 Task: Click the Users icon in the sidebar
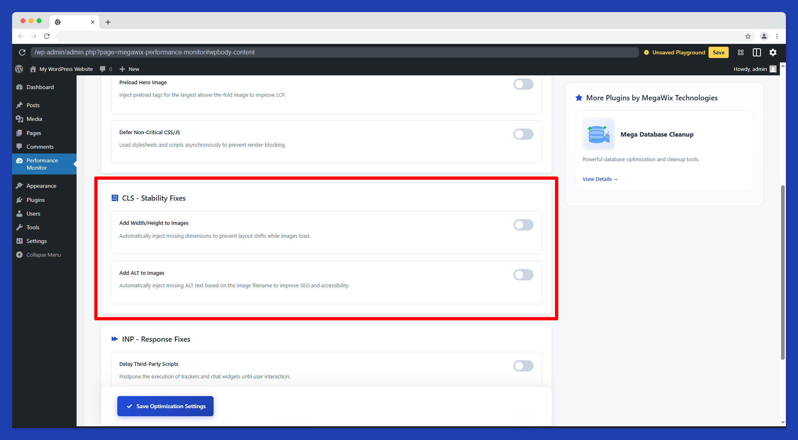coord(19,213)
